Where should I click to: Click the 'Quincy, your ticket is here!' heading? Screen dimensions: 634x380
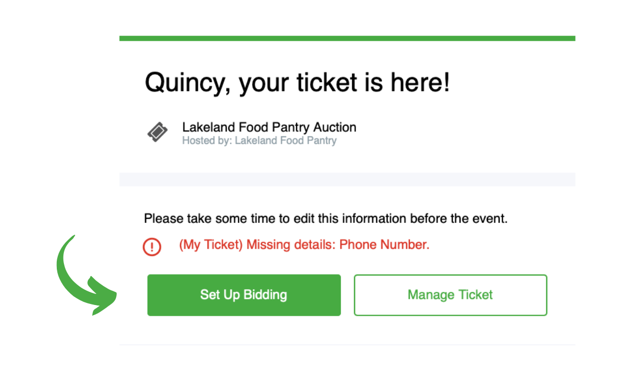tap(297, 82)
